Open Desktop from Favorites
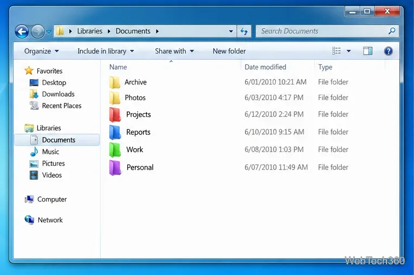The width and height of the screenshot is (414, 275). point(54,83)
